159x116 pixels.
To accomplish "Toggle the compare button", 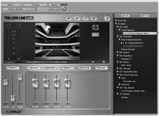I will 42,9.
